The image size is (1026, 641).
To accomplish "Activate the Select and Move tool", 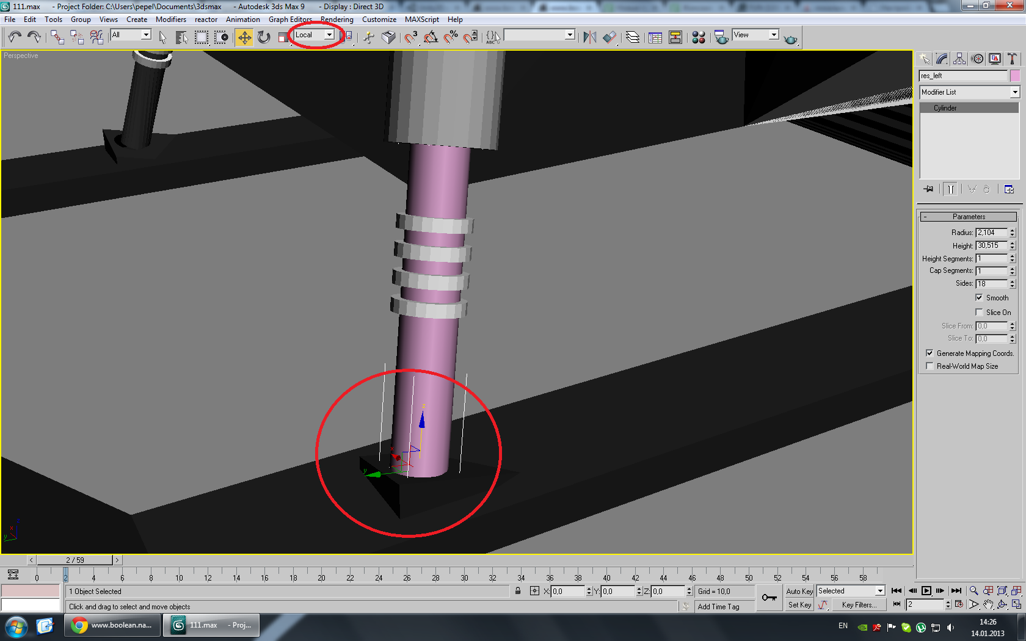I will click(244, 38).
